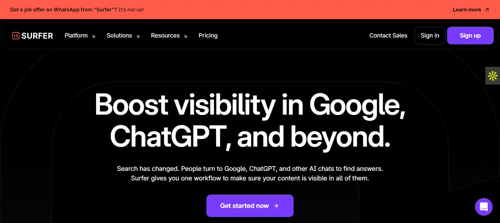Click the yellow asterisk side widget
500x223 pixels.
pyautogui.click(x=493, y=76)
